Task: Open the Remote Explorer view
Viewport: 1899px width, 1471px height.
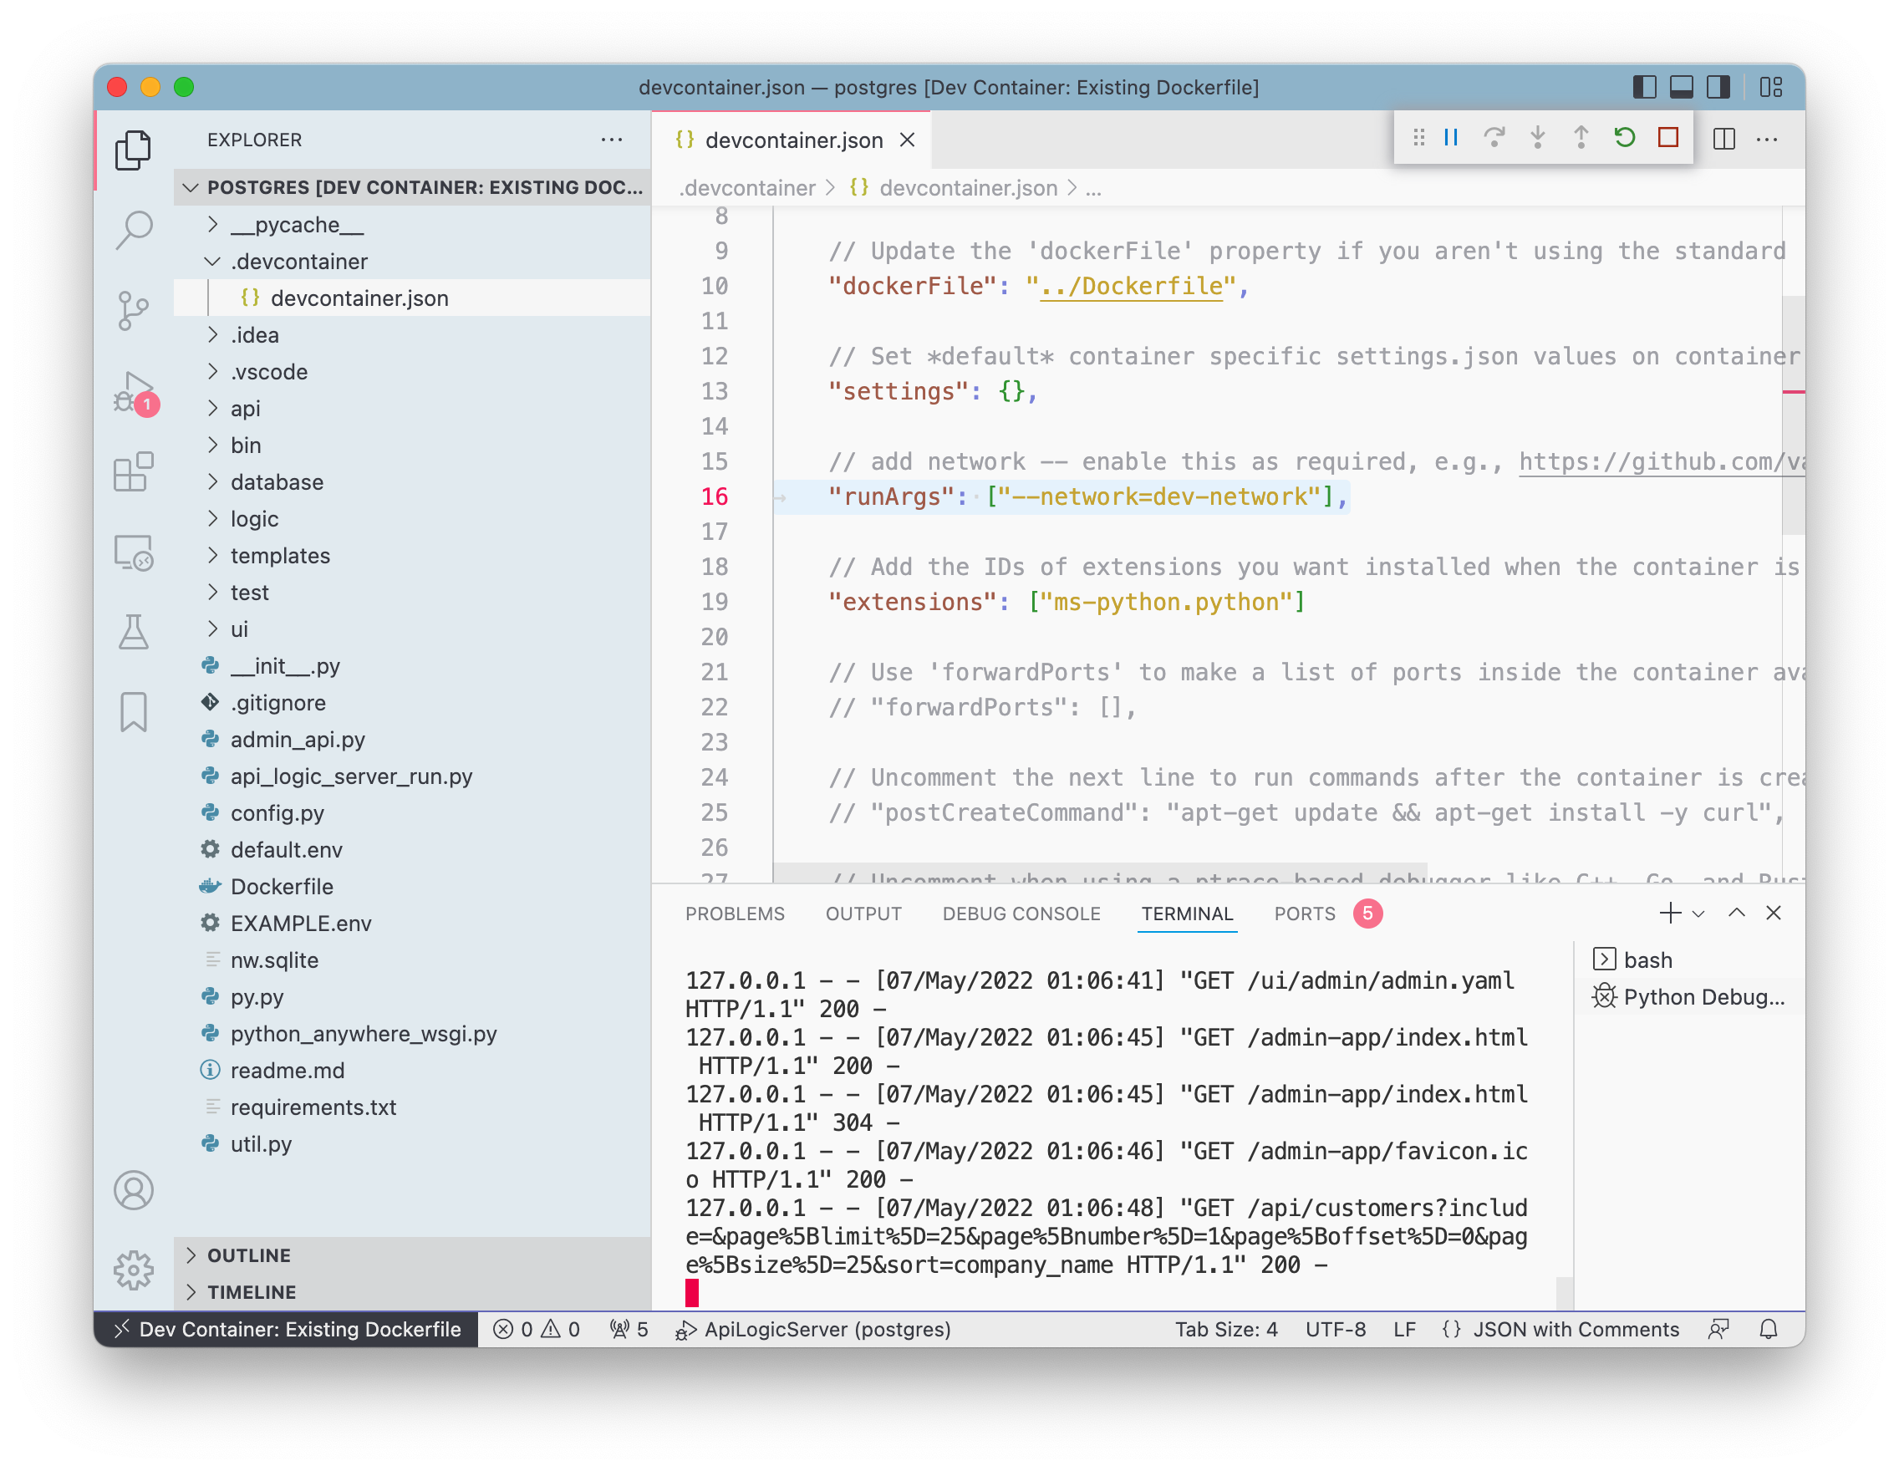Action: [x=133, y=552]
